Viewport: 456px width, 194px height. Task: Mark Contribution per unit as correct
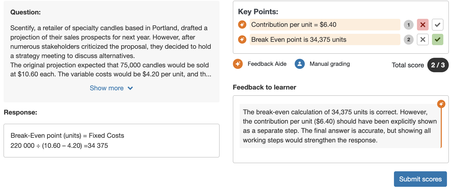click(x=437, y=25)
